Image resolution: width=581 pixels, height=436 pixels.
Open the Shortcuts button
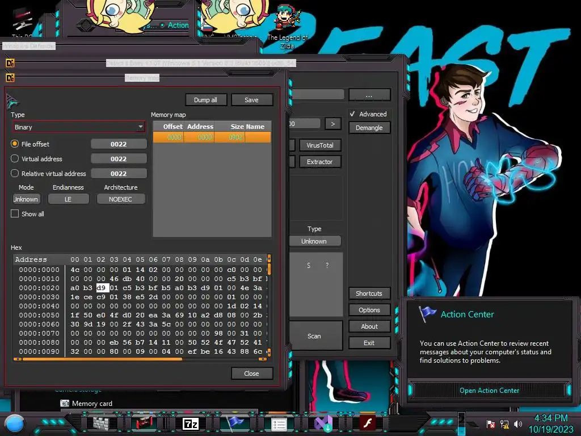click(x=369, y=294)
